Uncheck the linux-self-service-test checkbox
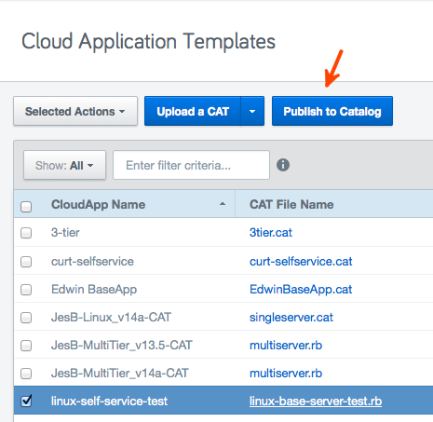Screen dimensions: 433x422 tap(26, 401)
